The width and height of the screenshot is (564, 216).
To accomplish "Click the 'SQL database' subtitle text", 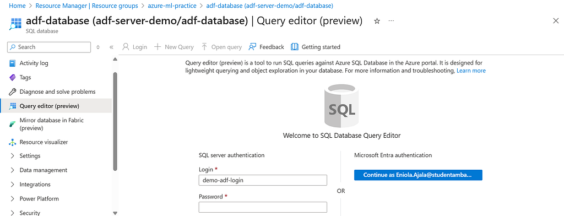I will pos(42,31).
